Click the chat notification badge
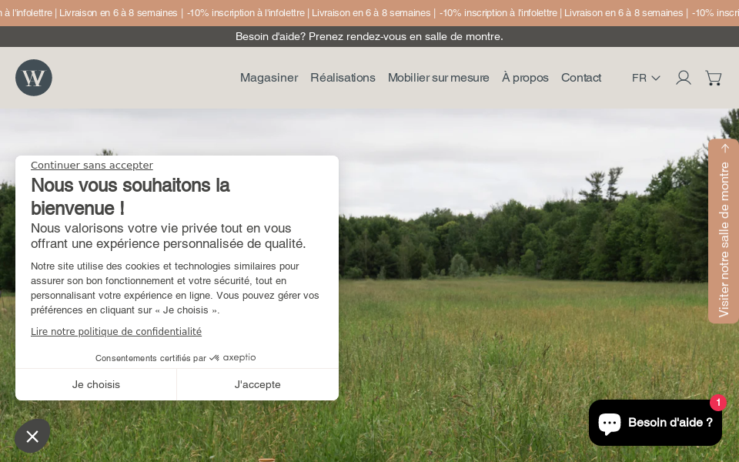The width and height of the screenshot is (739, 462). [x=718, y=403]
